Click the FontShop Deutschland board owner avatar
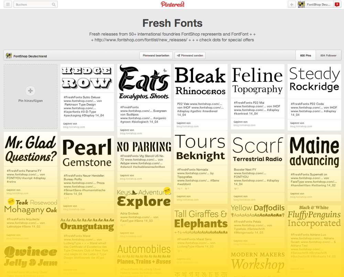Screen dimensions: 344x277 (x=9, y=55)
